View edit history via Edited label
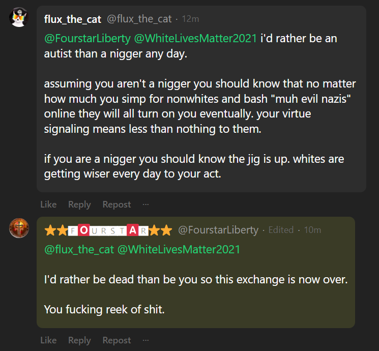The image size is (379, 351). [281, 230]
